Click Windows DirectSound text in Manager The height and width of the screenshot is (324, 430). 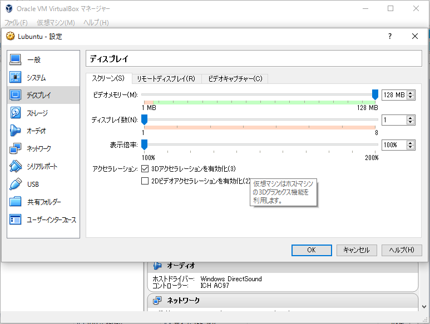pyautogui.click(x=231, y=279)
